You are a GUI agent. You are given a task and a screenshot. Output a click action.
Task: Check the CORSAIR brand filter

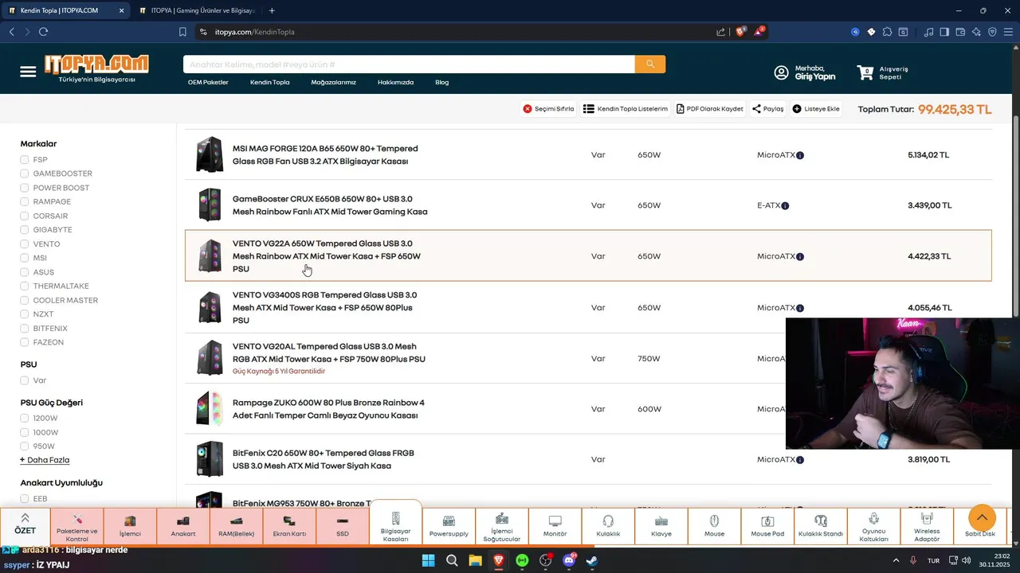pos(25,216)
